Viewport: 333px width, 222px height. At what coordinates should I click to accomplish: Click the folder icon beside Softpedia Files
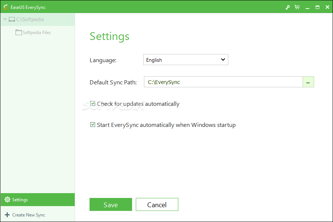pyautogui.click(x=19, y=33)
